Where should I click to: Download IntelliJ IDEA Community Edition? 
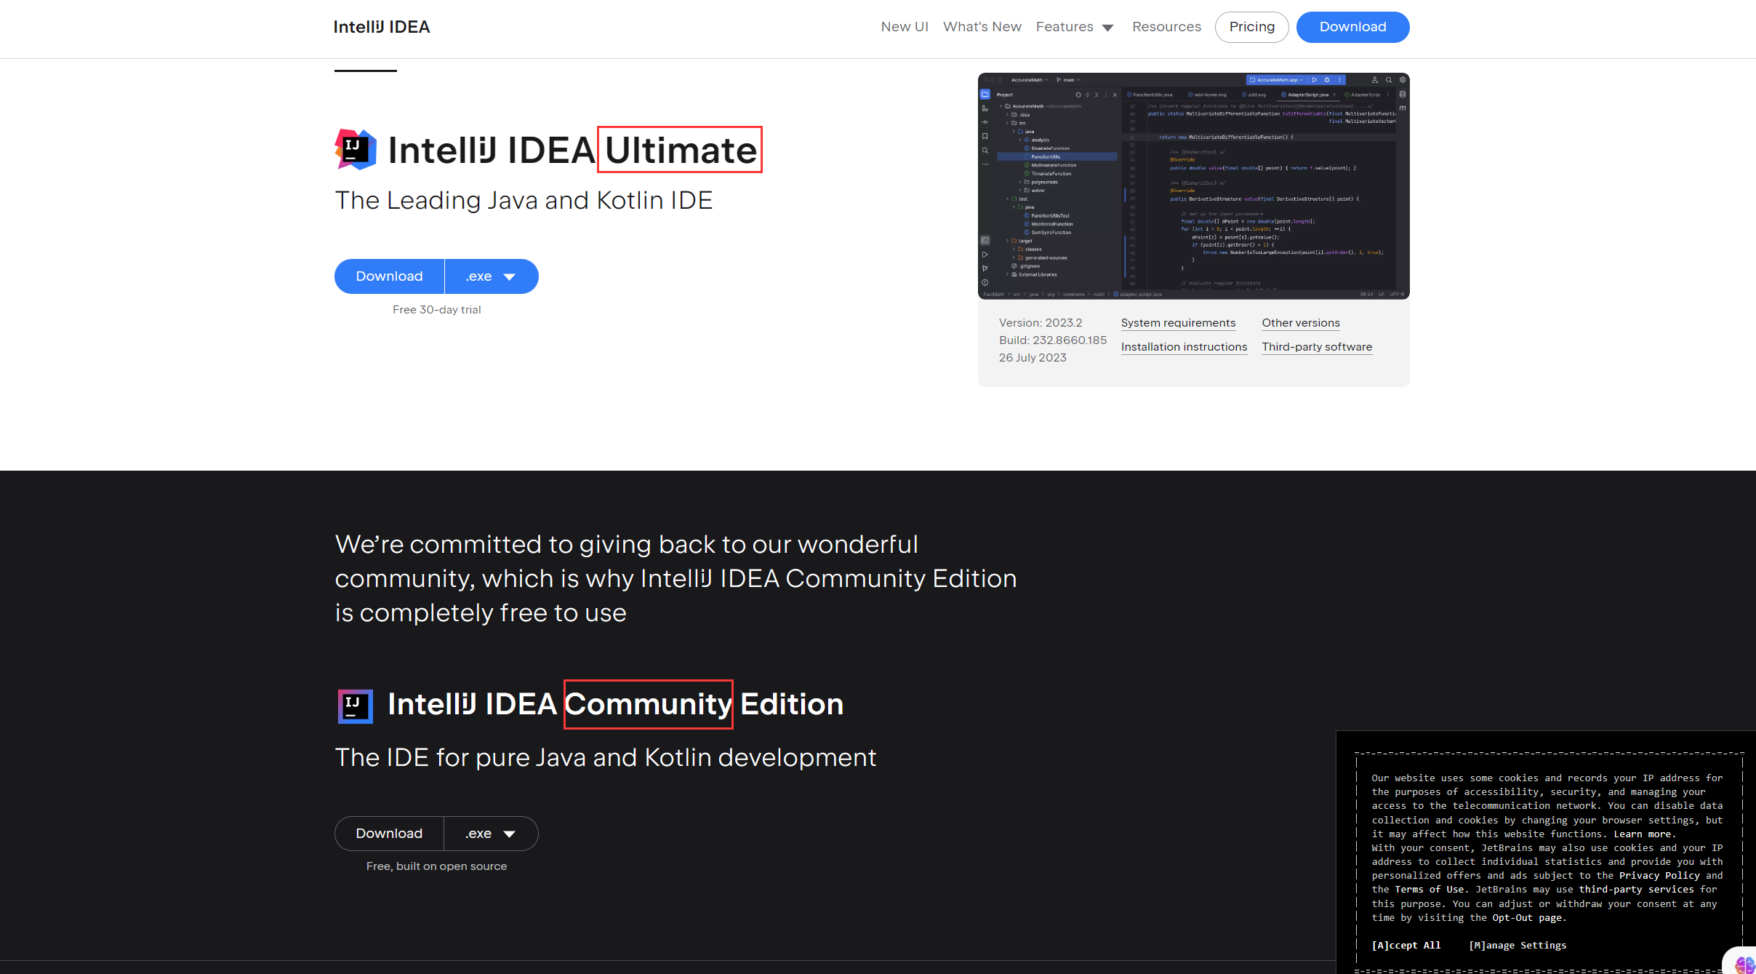coord(389,834)
